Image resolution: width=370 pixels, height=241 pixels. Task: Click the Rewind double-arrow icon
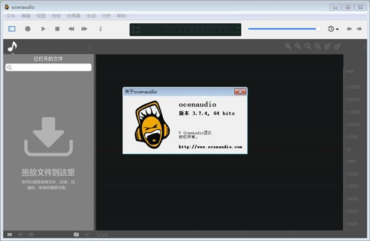pos(71,29)
